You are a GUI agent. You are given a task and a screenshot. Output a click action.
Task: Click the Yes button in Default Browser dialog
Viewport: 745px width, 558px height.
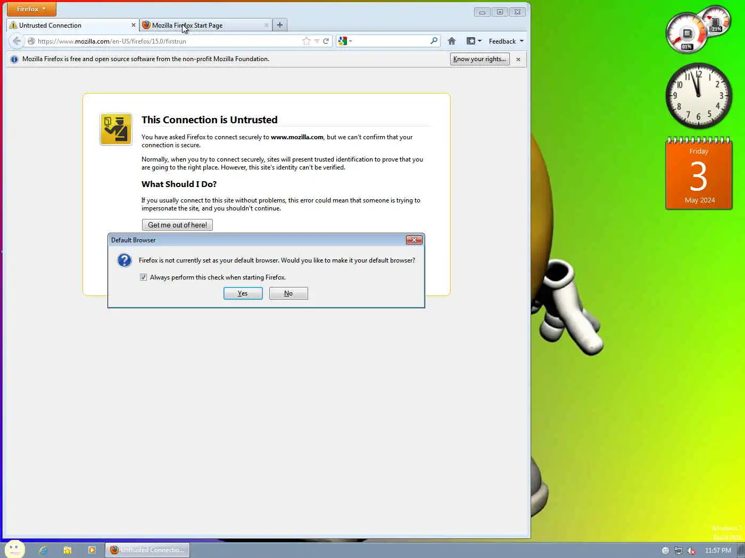tap(243, 293)
